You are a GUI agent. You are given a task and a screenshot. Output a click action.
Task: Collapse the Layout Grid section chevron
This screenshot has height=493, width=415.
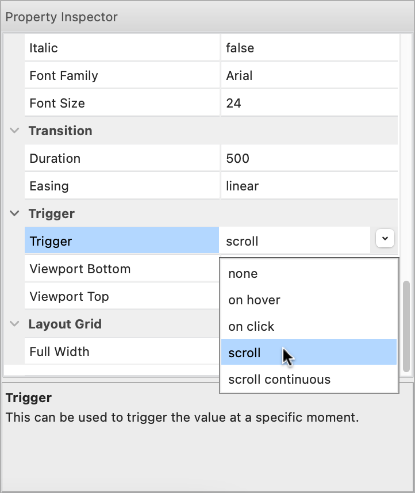pos(14,324)
